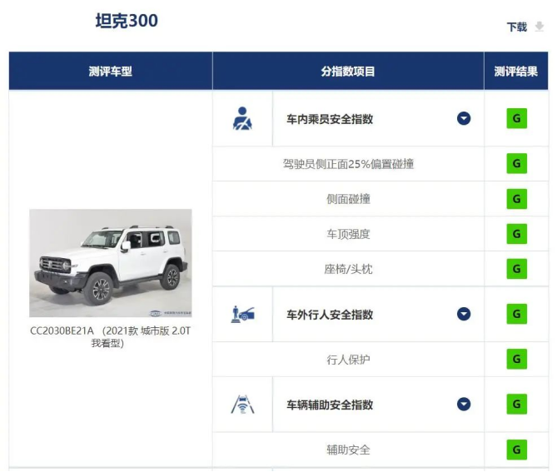The height and width of the screenshot is (472, 557).
Task: Select the 车顶强度 row label
Action: (348, 234)
